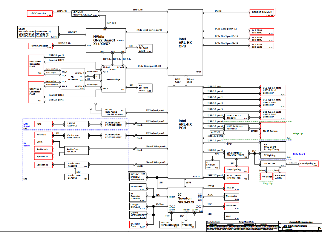Click the ELC Controller STM32L412CBT6 box
Image resolution: width=322 pixels, height=232 pixels.
click(236, 154)
